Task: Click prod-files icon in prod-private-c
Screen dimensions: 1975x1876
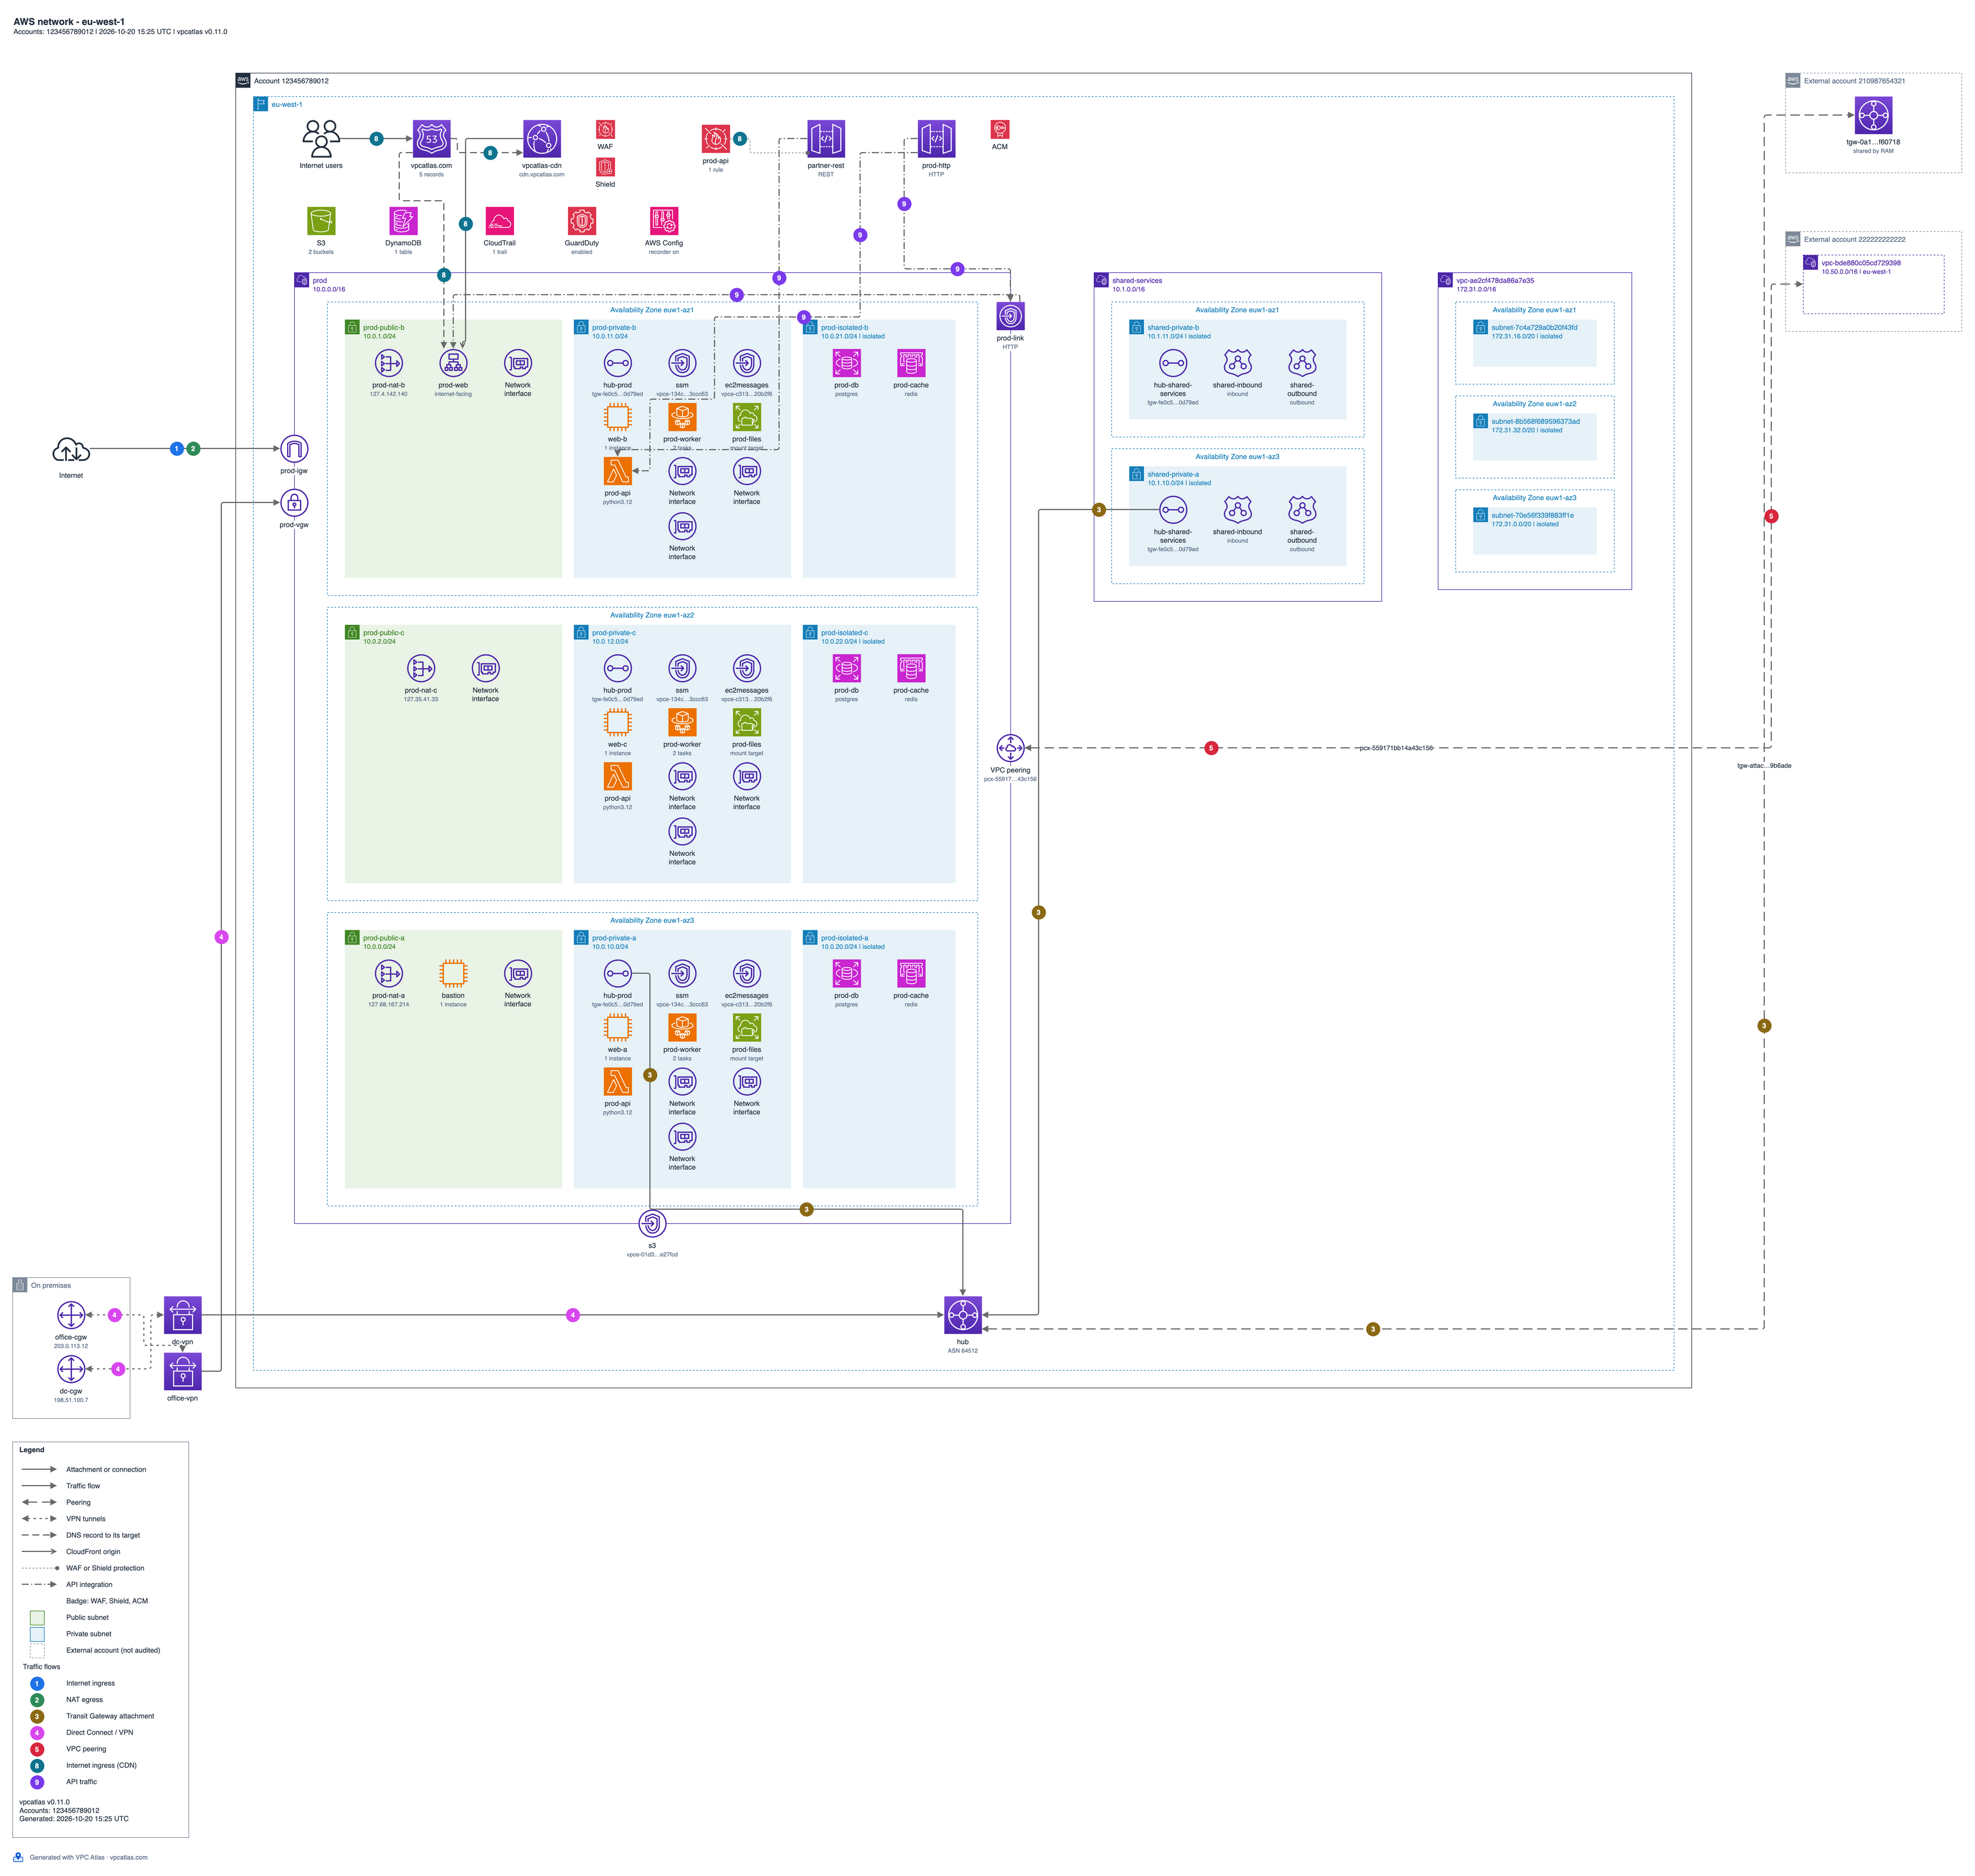Action: coord(746,723)
